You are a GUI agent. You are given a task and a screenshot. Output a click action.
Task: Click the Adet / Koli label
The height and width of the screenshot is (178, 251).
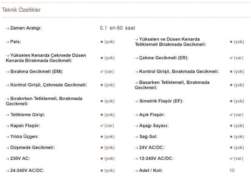(151, 171)
